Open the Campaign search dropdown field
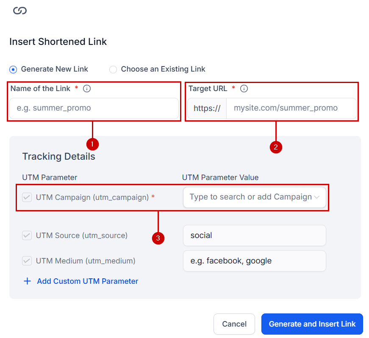This screenshot has height=338, width=369. [250, 197]
